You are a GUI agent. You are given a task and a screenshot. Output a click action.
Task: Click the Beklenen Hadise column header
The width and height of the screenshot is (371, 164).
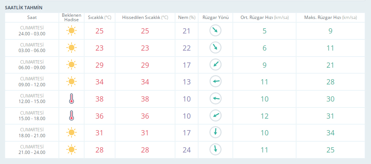tap(71, 17)
